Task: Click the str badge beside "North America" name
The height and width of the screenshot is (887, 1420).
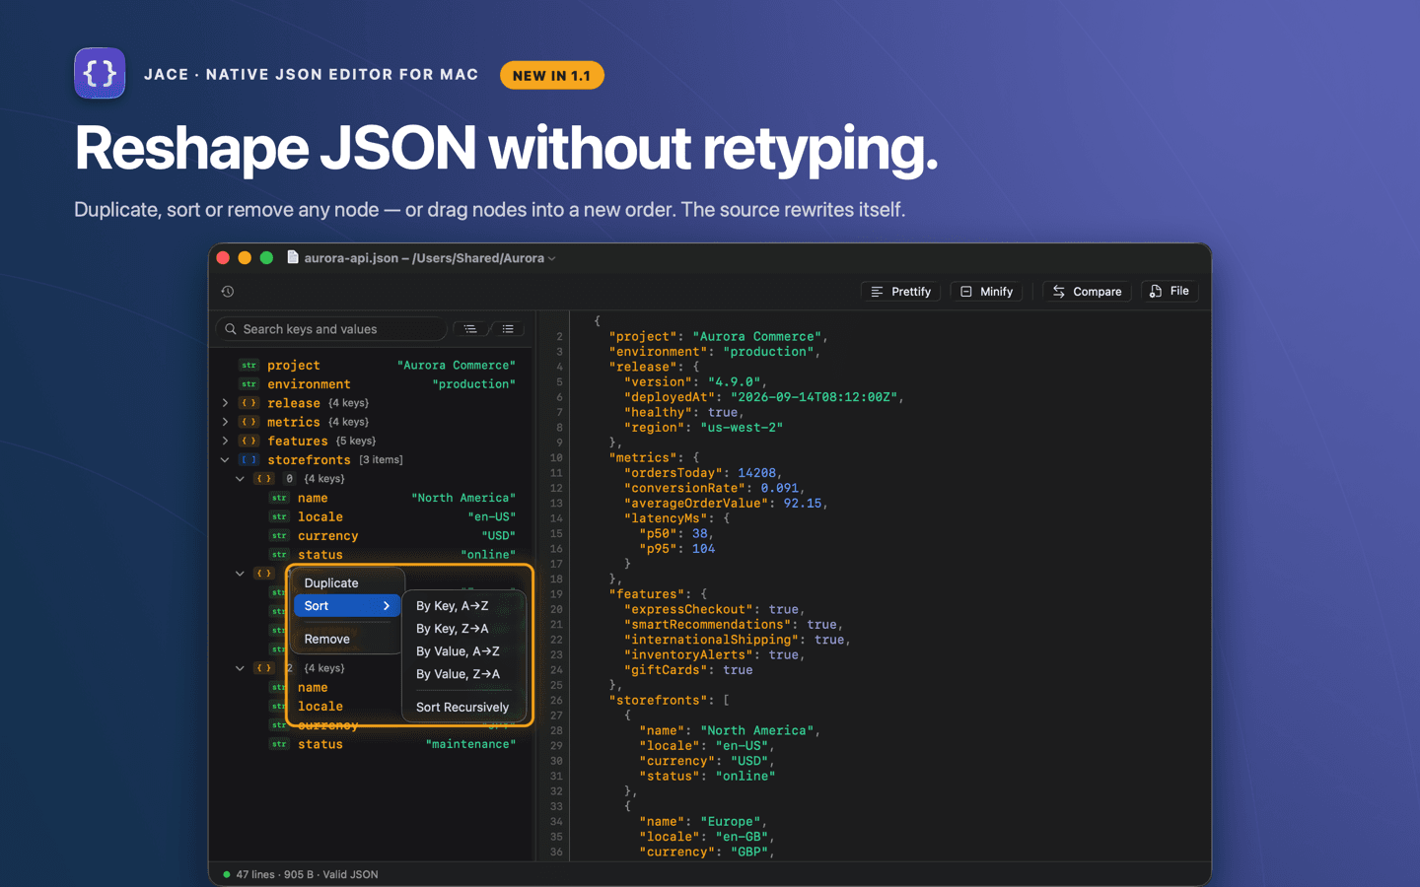Action: tap(280, 498)
